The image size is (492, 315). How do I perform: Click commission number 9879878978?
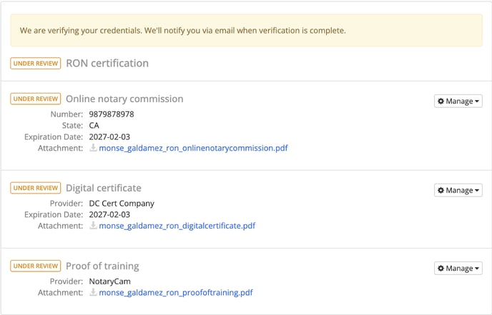pos(112,114)
